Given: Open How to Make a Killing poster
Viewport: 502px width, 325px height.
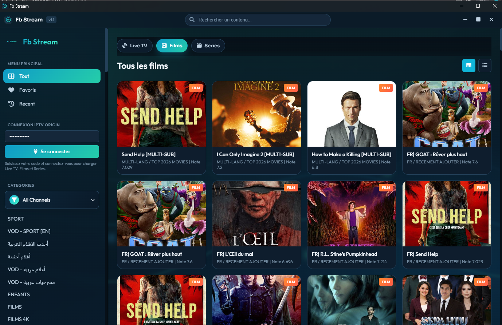Looking at the screenshot, I should [x=352, y=114].
